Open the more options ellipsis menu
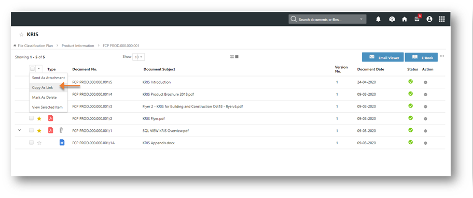Image resolution: width=473 pixels, height=198 pixels. [442, 56]
